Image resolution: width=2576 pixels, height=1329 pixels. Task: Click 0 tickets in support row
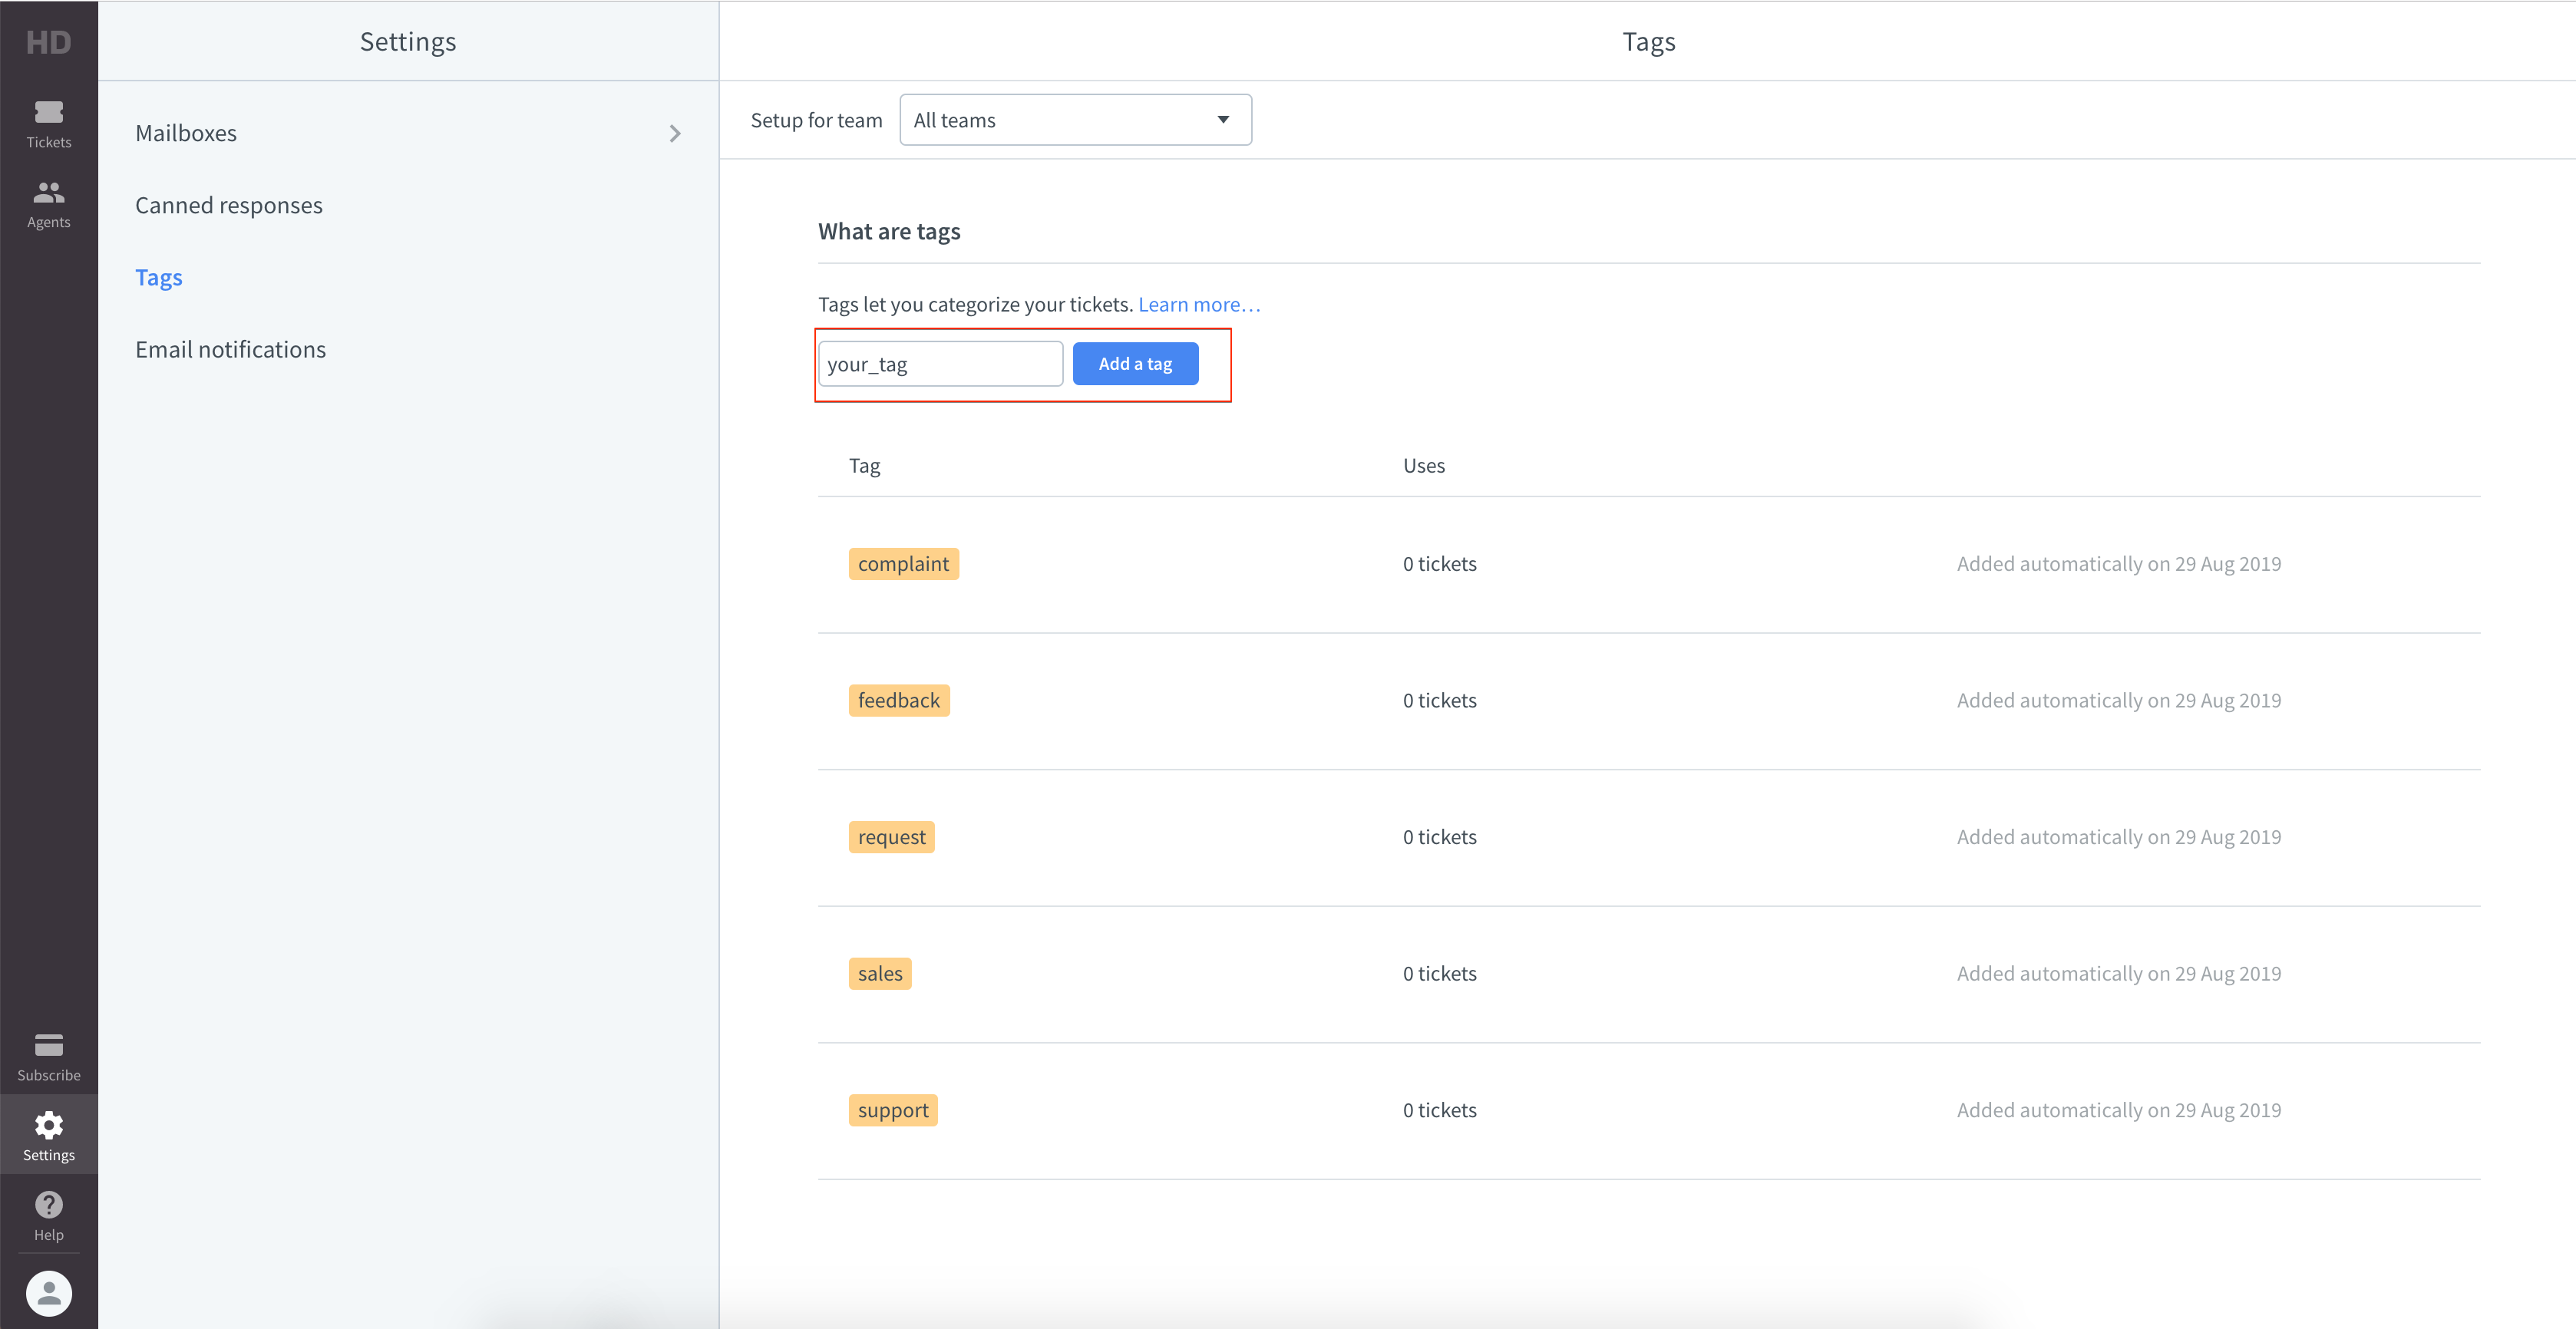(x=1439, y=1110)
